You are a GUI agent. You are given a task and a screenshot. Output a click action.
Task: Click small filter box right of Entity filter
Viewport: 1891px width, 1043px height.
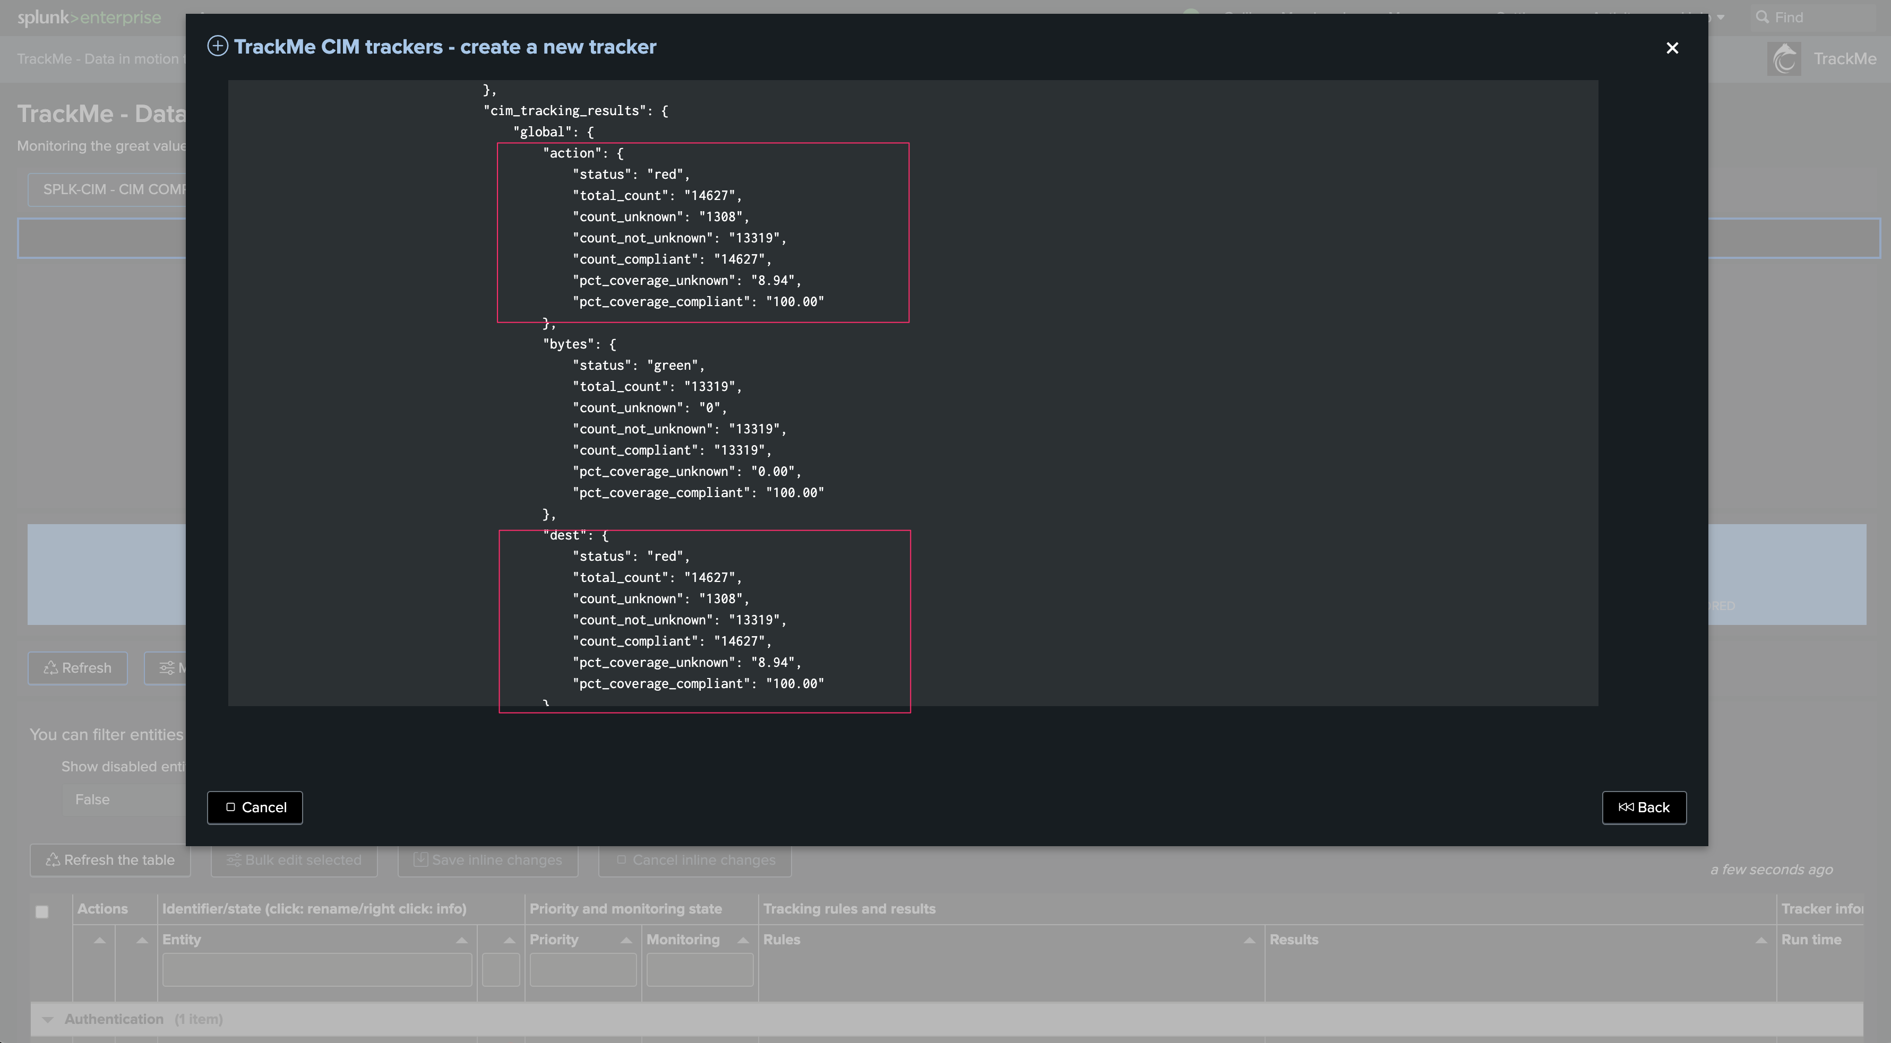coord(501,970)
